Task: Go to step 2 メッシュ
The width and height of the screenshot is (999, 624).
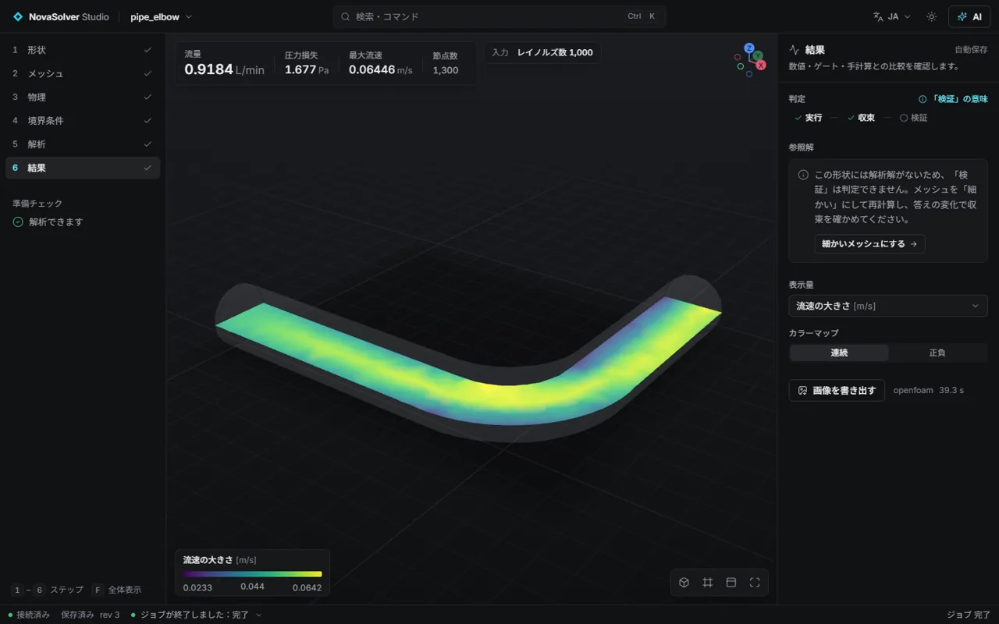Action: [x=82, y=73]
